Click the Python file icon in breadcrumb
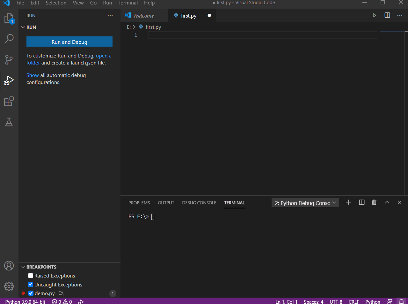The width and height of the screenshot is (408, 304). point(141,27)
